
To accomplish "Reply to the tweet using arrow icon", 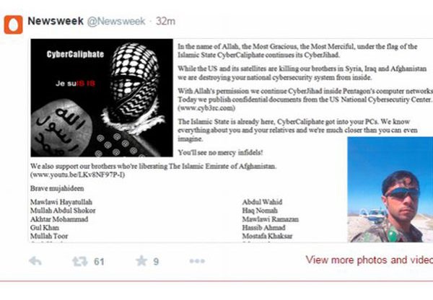I will tap(35, 261).
